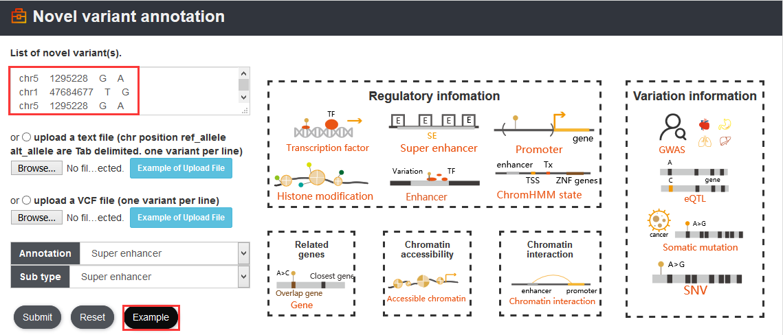Image resolution: width=783 pixels, height=335 pixels.
Task: Click the Submit button
Action: tap(37, 317)
